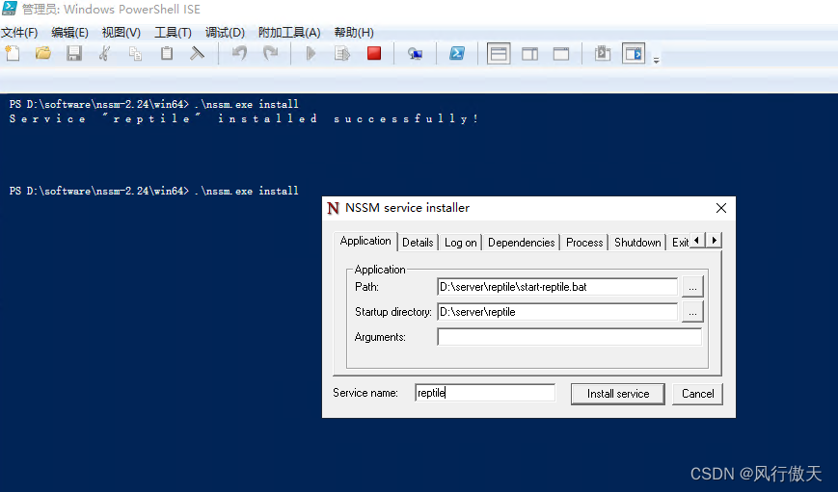
Task: Switch to the Details tab
Action: [418, 243]
